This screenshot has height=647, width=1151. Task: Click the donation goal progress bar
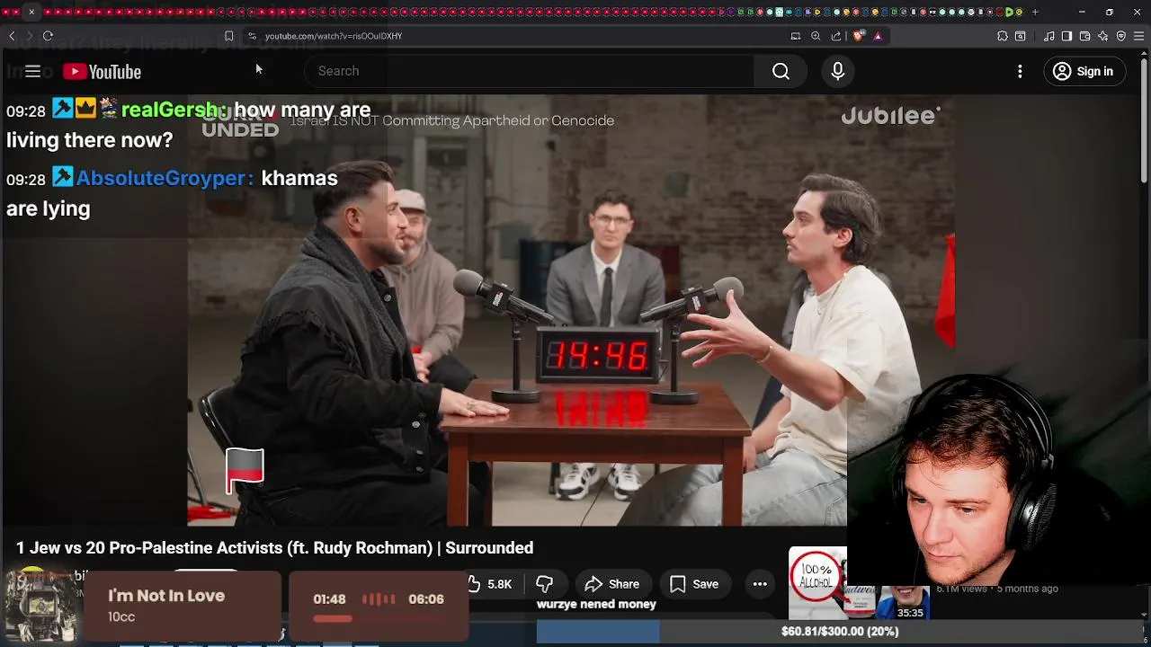point(839,632)
